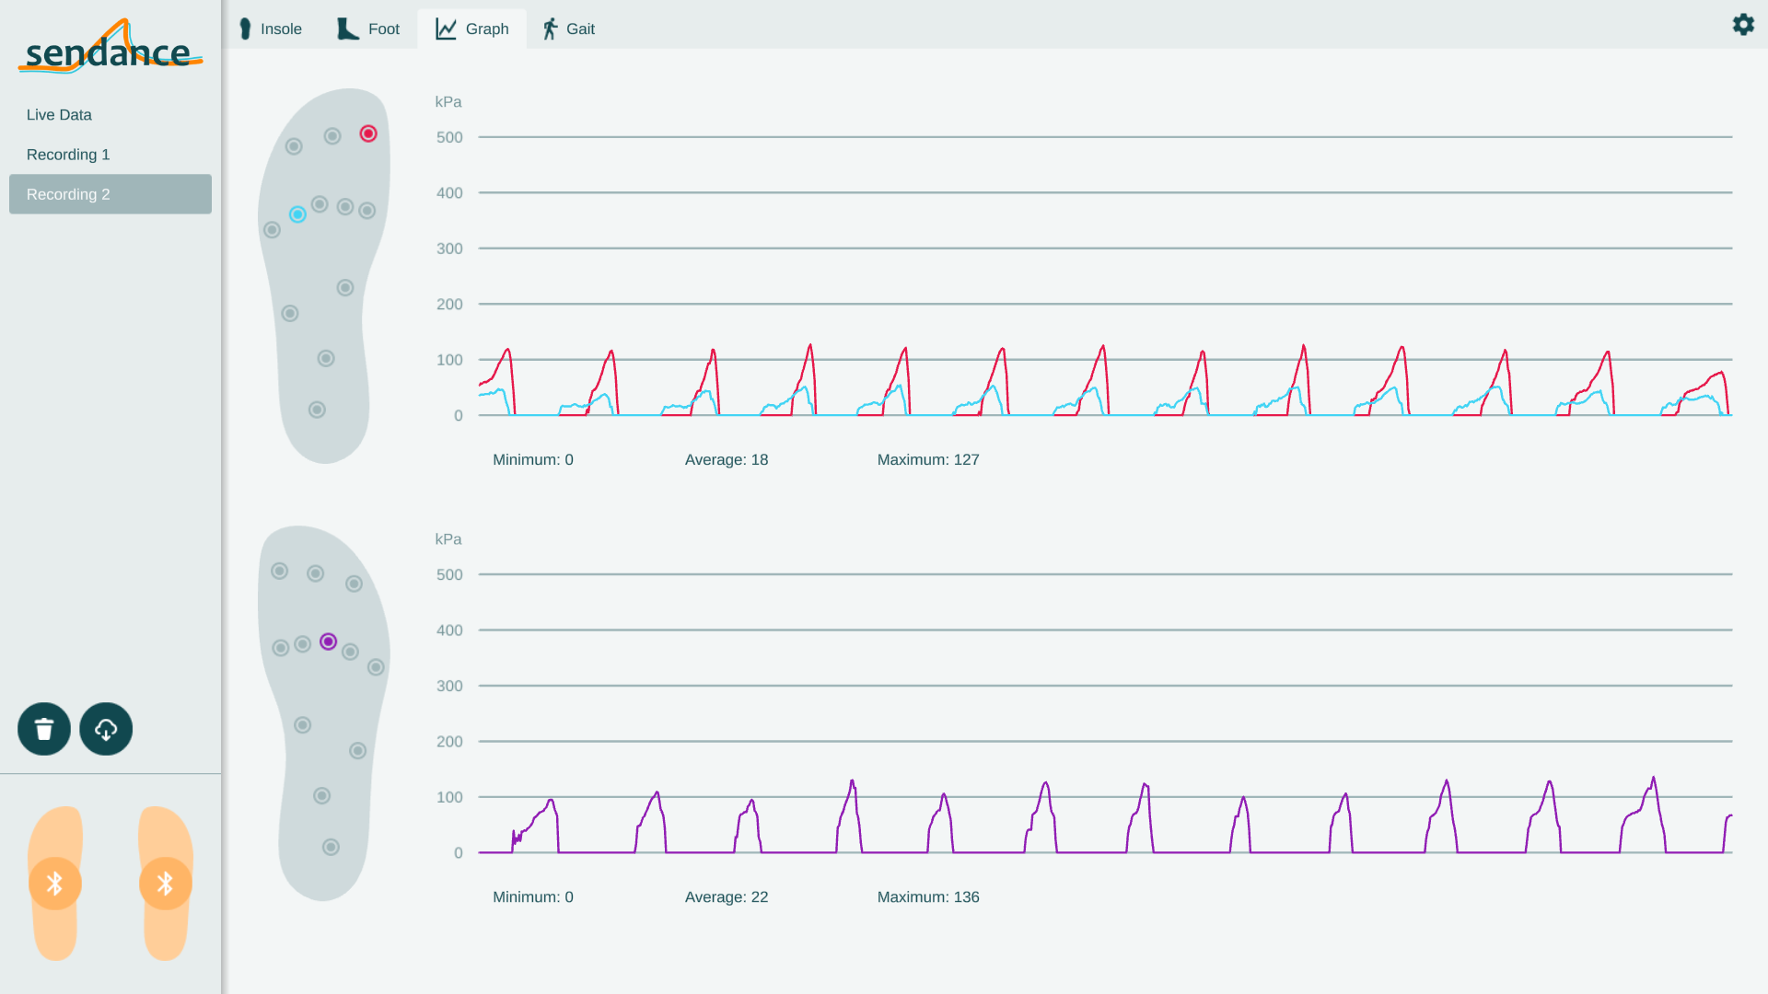
Task: Select outermost toe sensor on top insole
Action: (294, 146)
